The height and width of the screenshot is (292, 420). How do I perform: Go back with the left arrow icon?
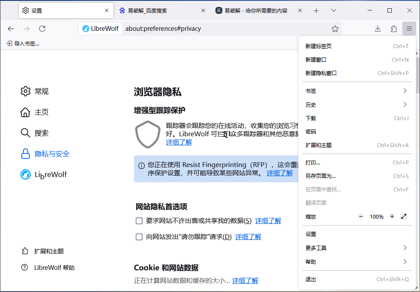(x=11, y=29)
